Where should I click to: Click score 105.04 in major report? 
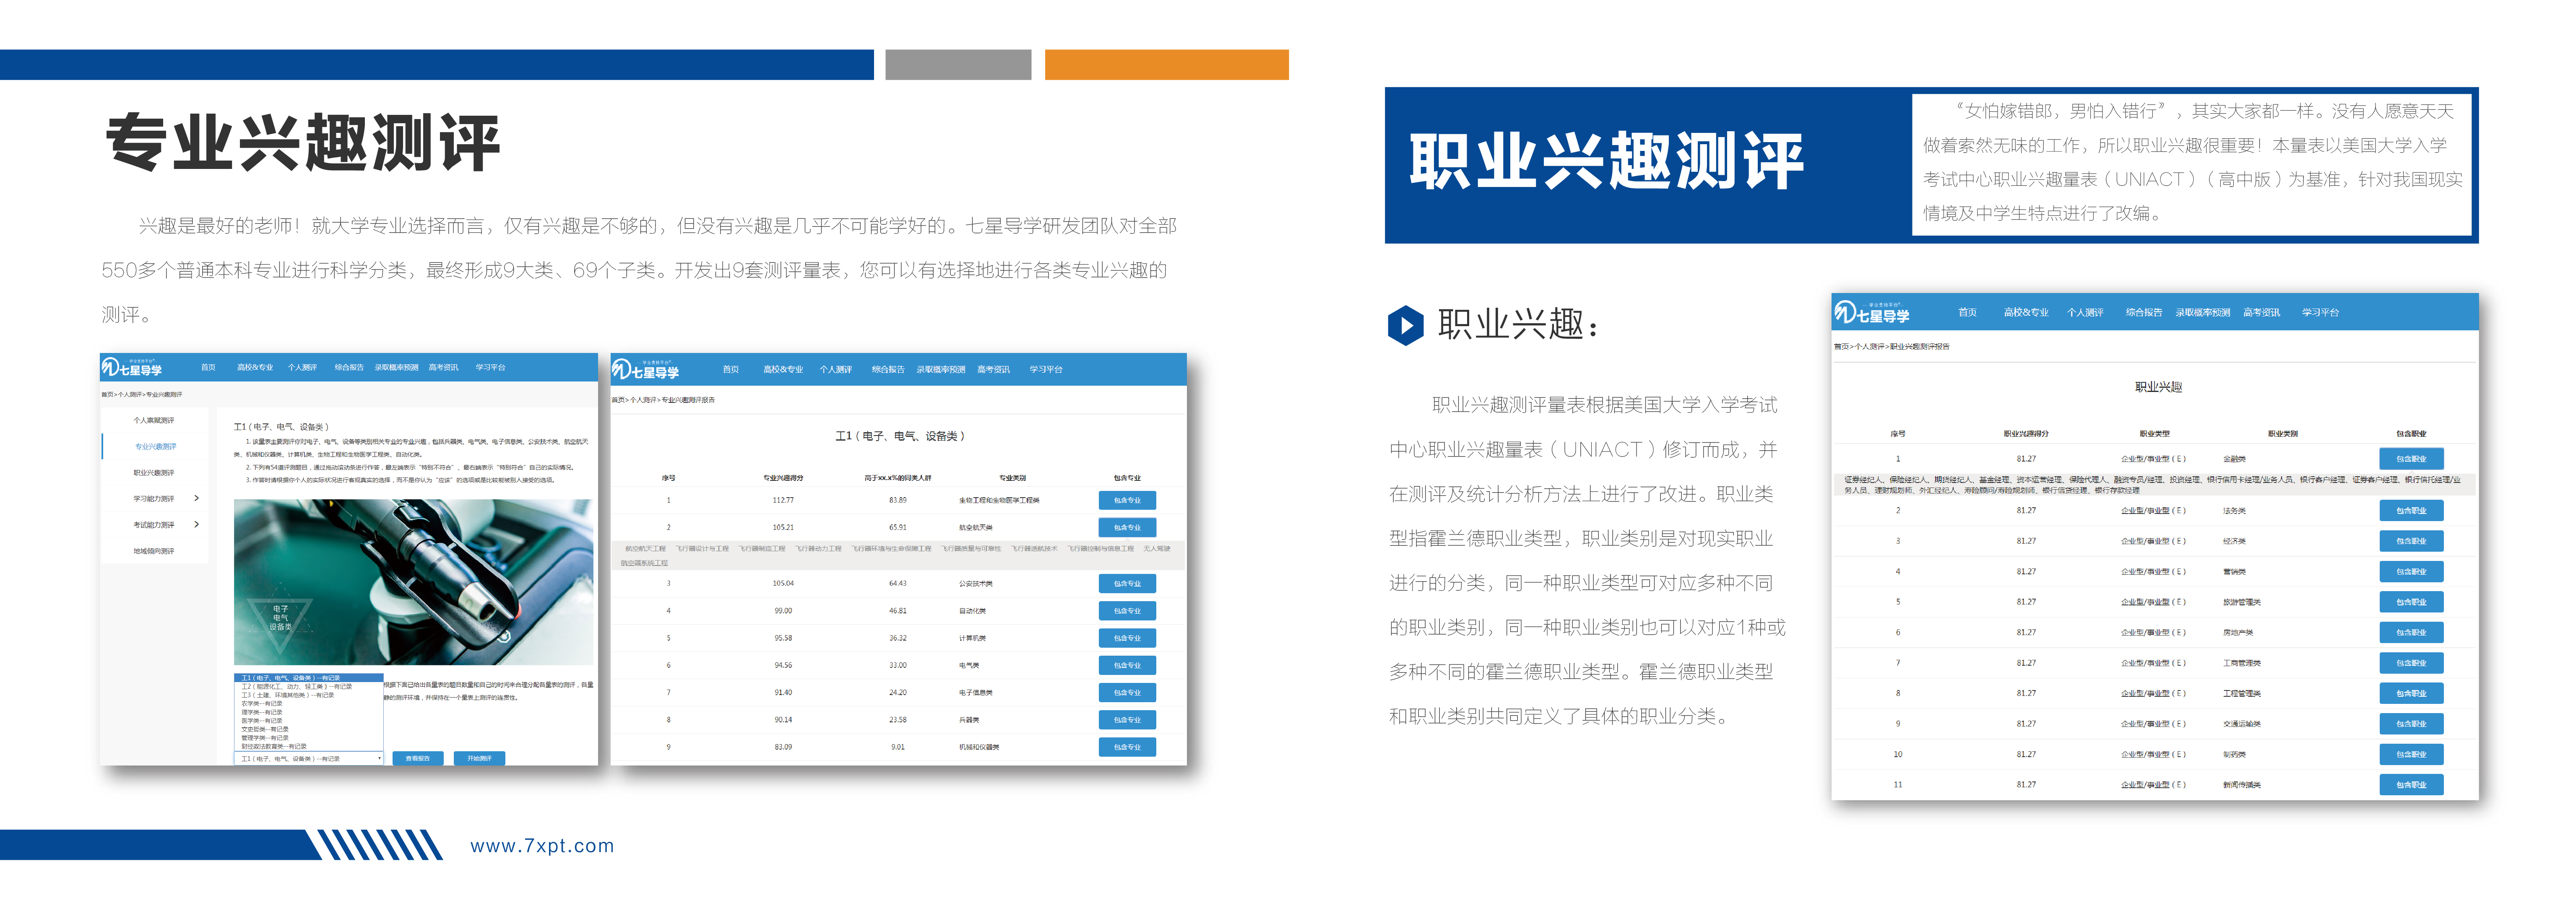click(783, 583)
